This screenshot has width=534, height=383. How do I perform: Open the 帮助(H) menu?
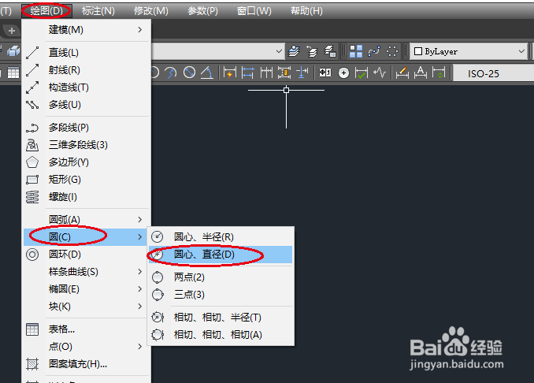tap(306, 11)
